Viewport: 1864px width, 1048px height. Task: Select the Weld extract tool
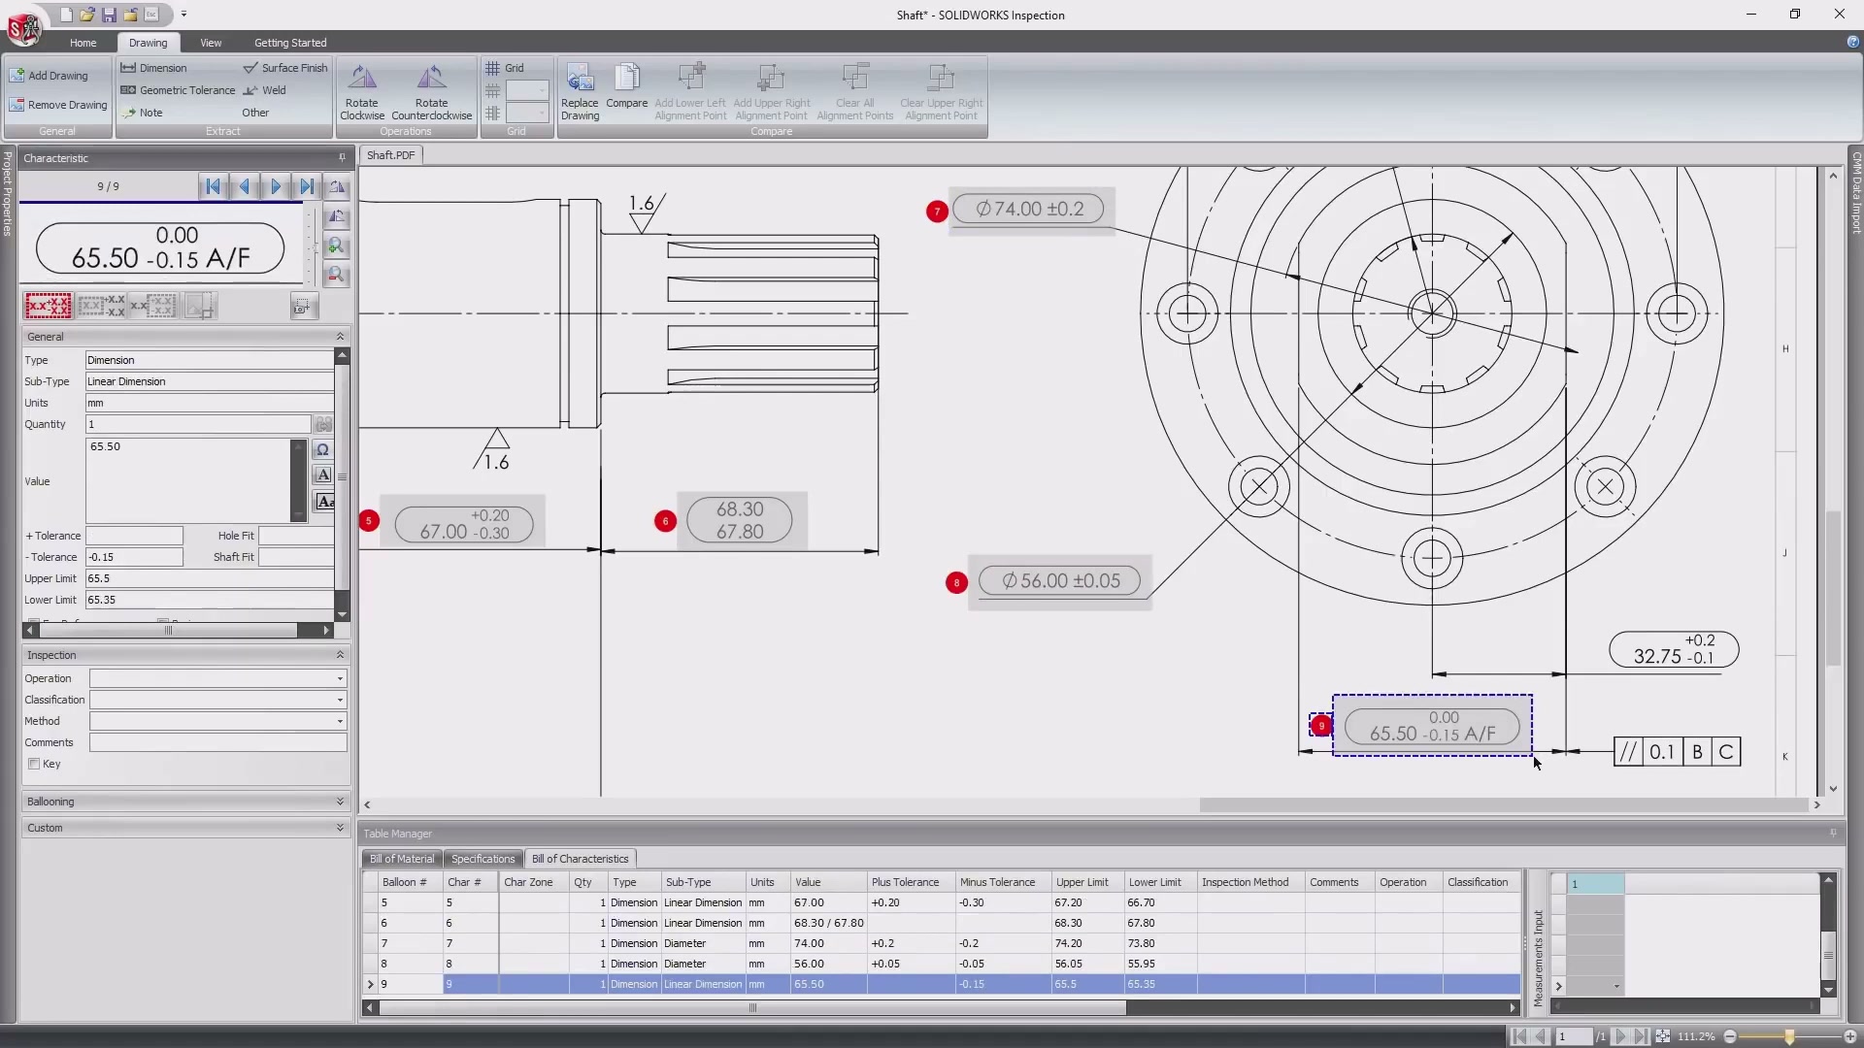click(264, 90)
